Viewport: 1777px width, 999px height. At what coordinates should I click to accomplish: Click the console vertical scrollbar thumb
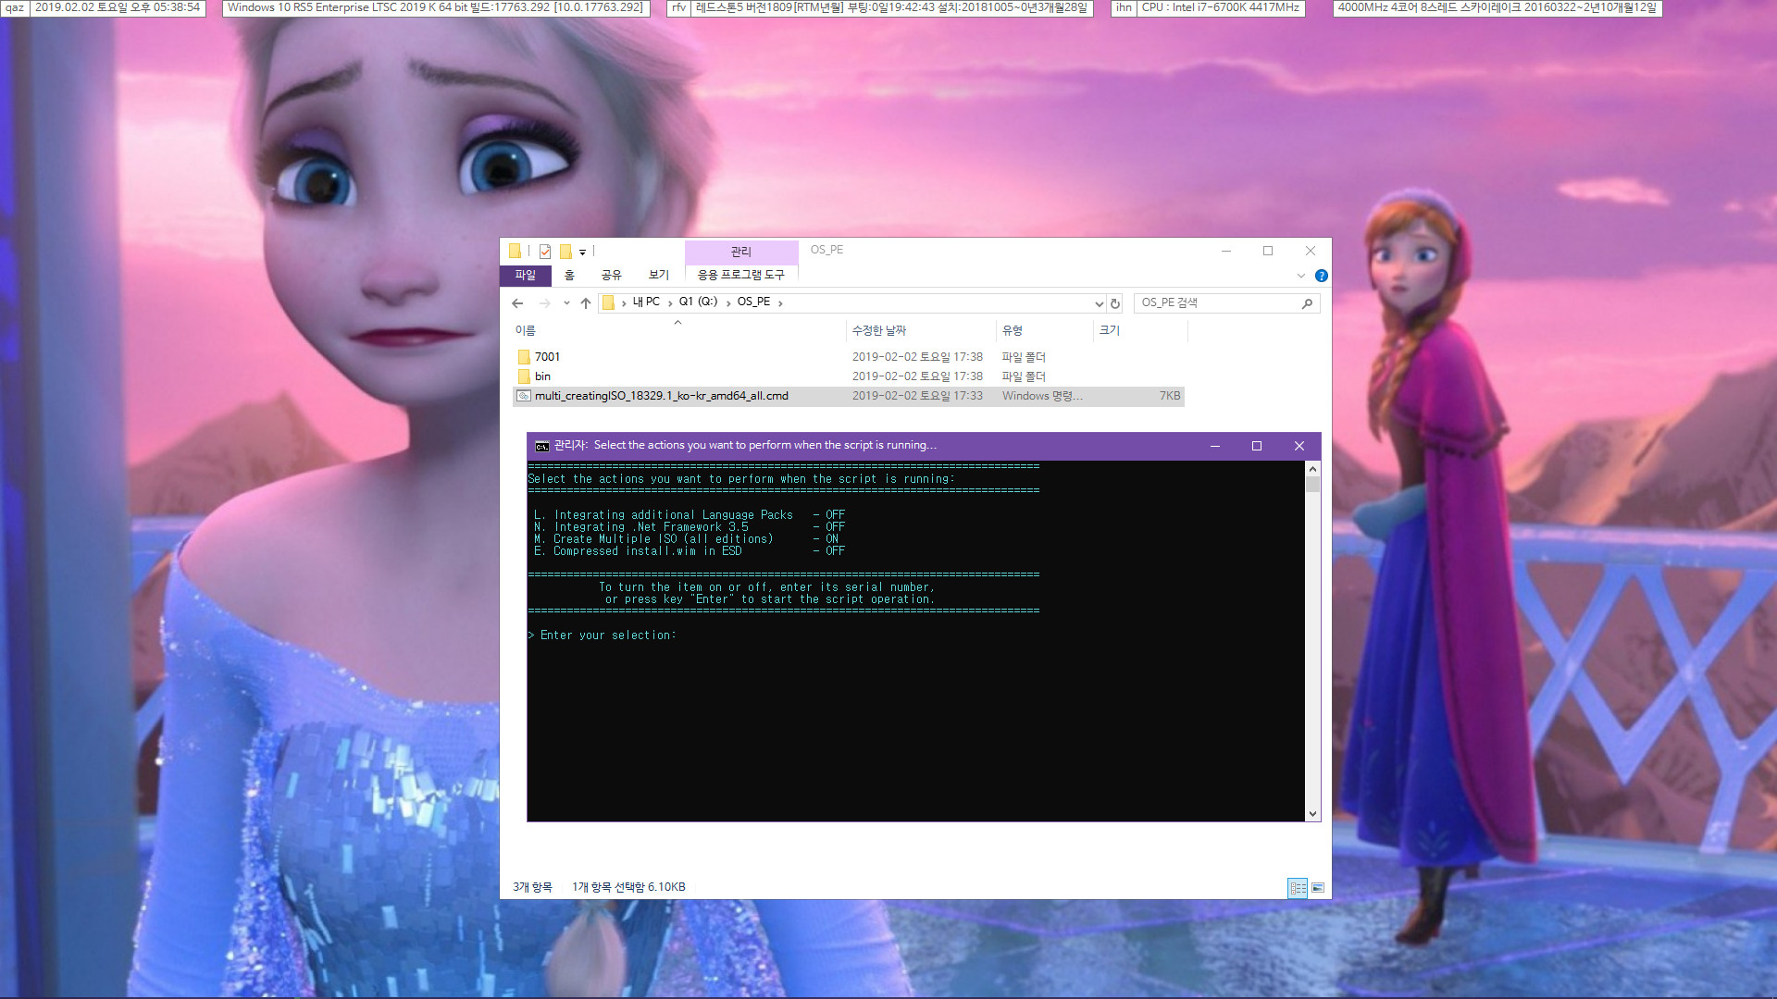tap(1312, 485)
